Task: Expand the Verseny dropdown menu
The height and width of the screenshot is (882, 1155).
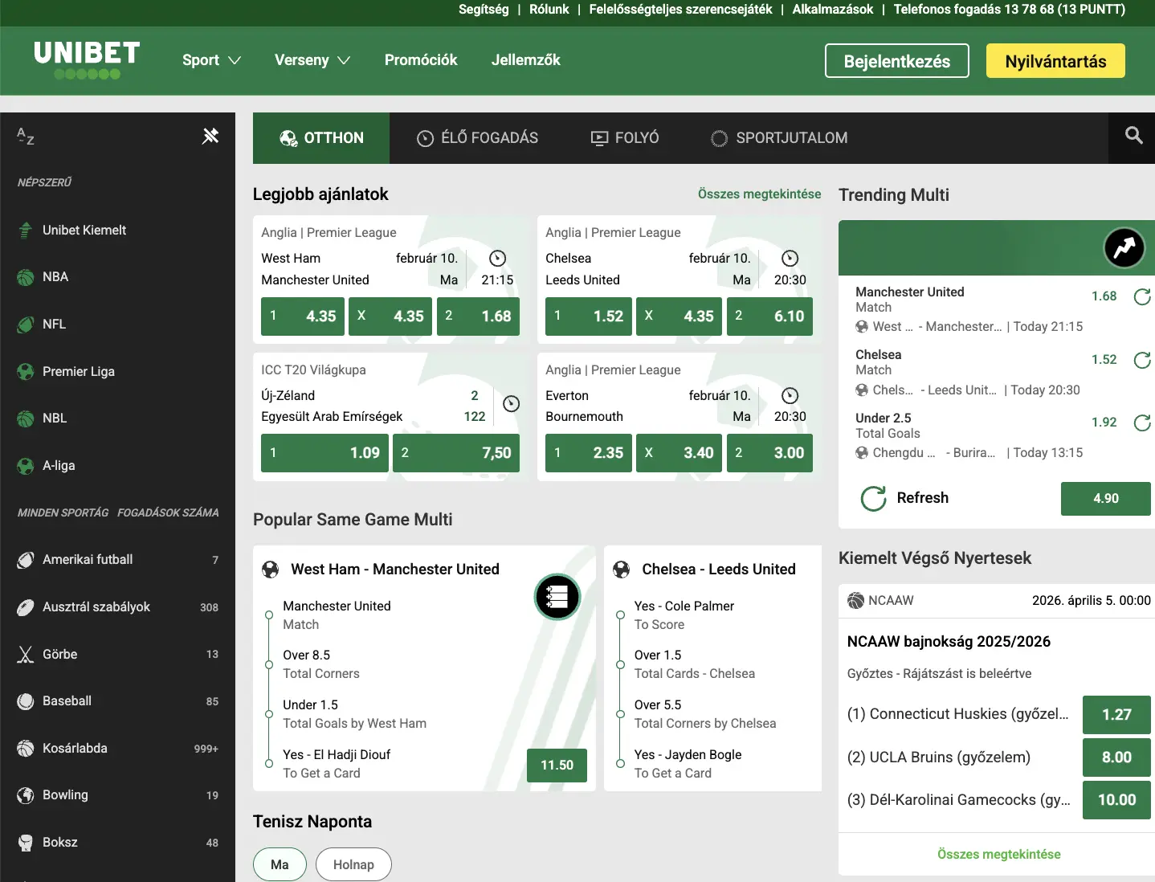Action: click(312, 60)
